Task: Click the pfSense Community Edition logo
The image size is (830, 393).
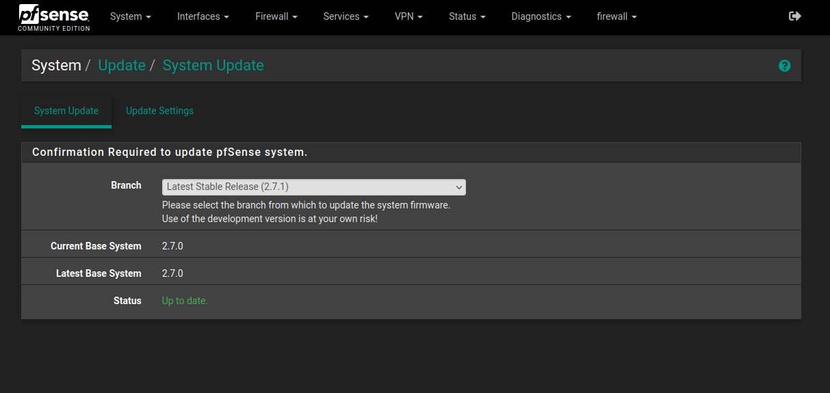Action: (54, 17)
